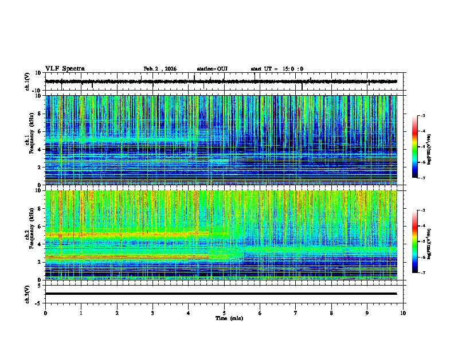
Task: Click the "-7" label below ch.2 colorbar
Action: point(422,272)
